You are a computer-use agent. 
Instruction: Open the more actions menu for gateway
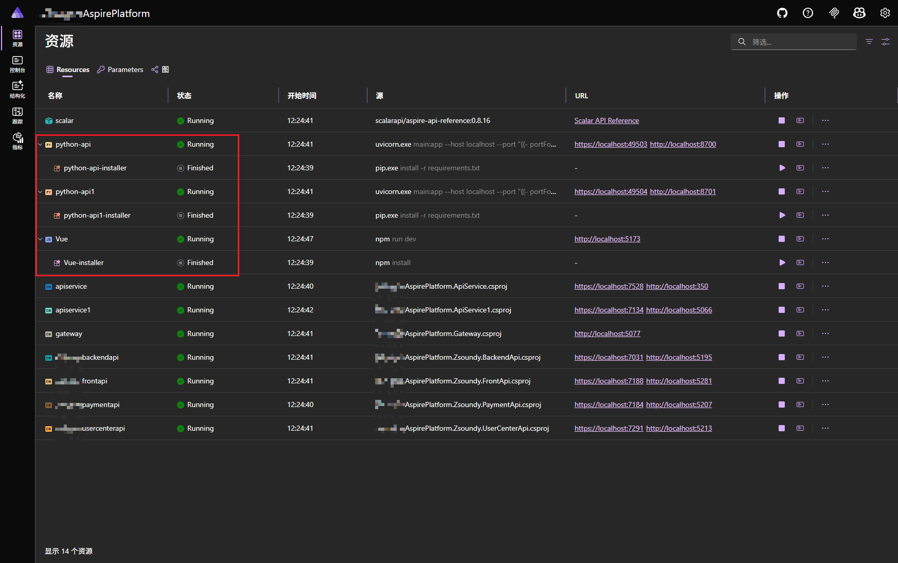(825, 333)
